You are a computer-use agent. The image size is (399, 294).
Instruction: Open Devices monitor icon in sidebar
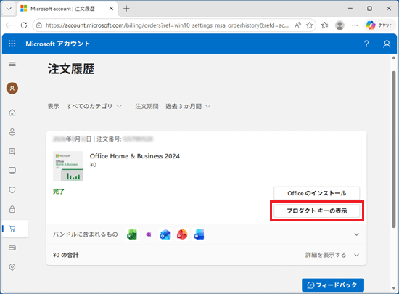pyautogui.click(x=12, y=171)
